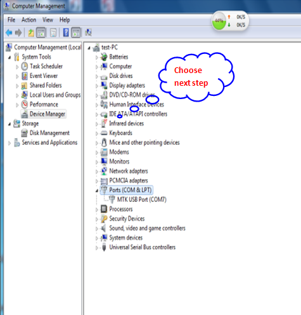Select Ports (COM & LPT) label
Viewport: 301px width, 315px height.
pos(131,190)
